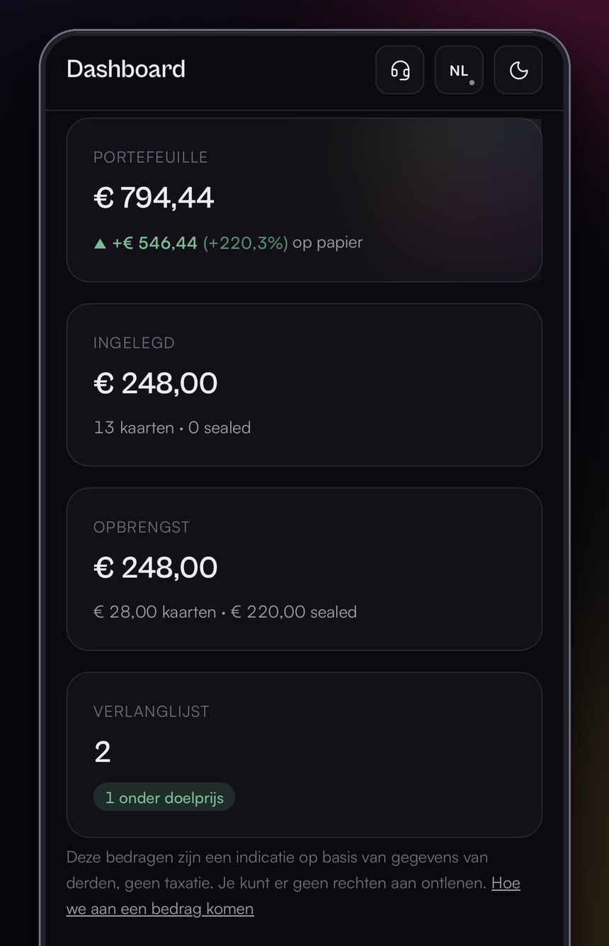Open support via the headset icon
This screenshot has width=609, height=946.
coord(399,69)
